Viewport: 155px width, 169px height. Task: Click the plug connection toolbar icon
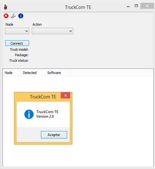[x=13, y=16]
